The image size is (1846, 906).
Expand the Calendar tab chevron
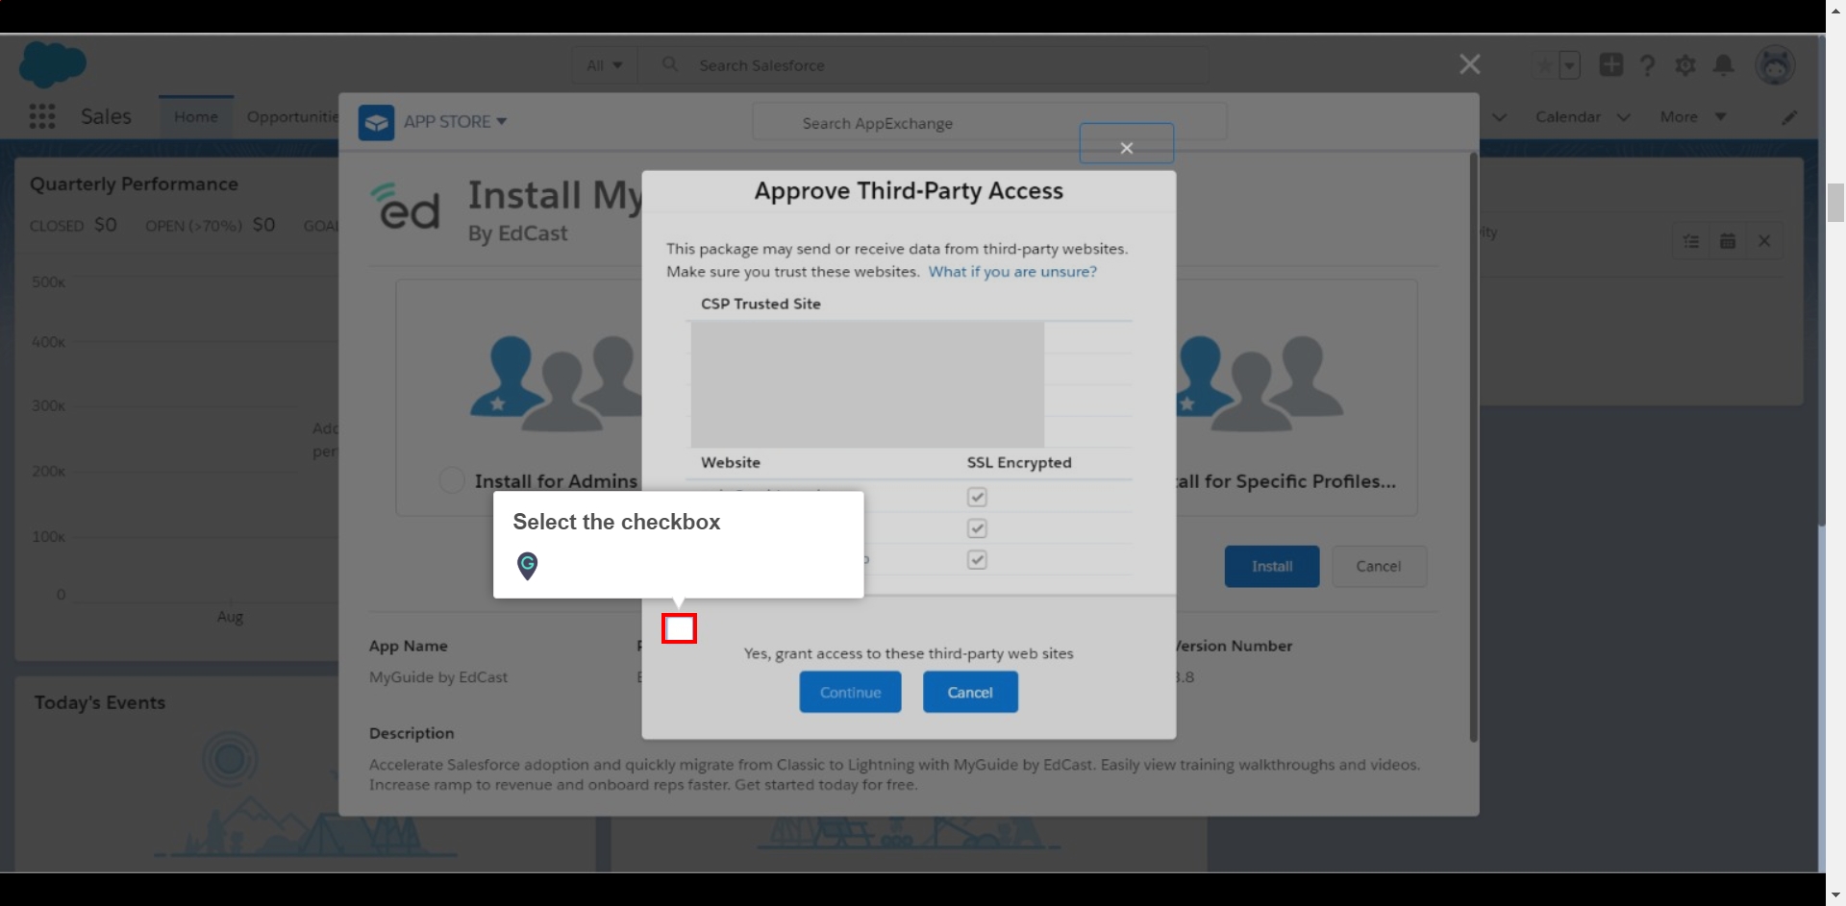pos(1623,117)
